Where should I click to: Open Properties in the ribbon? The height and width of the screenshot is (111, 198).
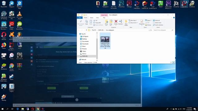pos(142,23)
